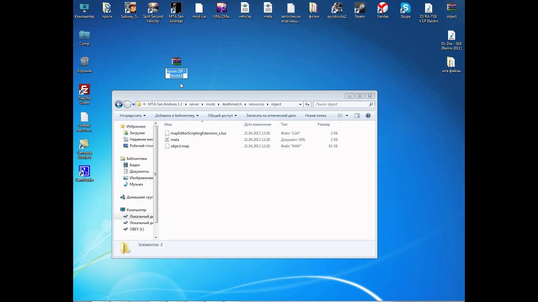Click the resources breadcrumb segment

(x=256, y=104)
